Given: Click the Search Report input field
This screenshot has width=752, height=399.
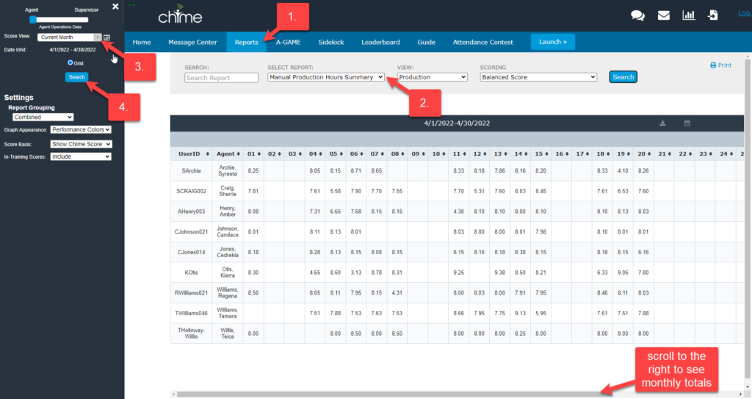Looking at the screenshot, I should click(221, 78).
